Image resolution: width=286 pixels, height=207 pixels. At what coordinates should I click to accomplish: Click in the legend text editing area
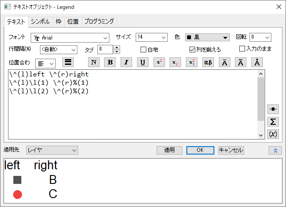coord(133,104)
